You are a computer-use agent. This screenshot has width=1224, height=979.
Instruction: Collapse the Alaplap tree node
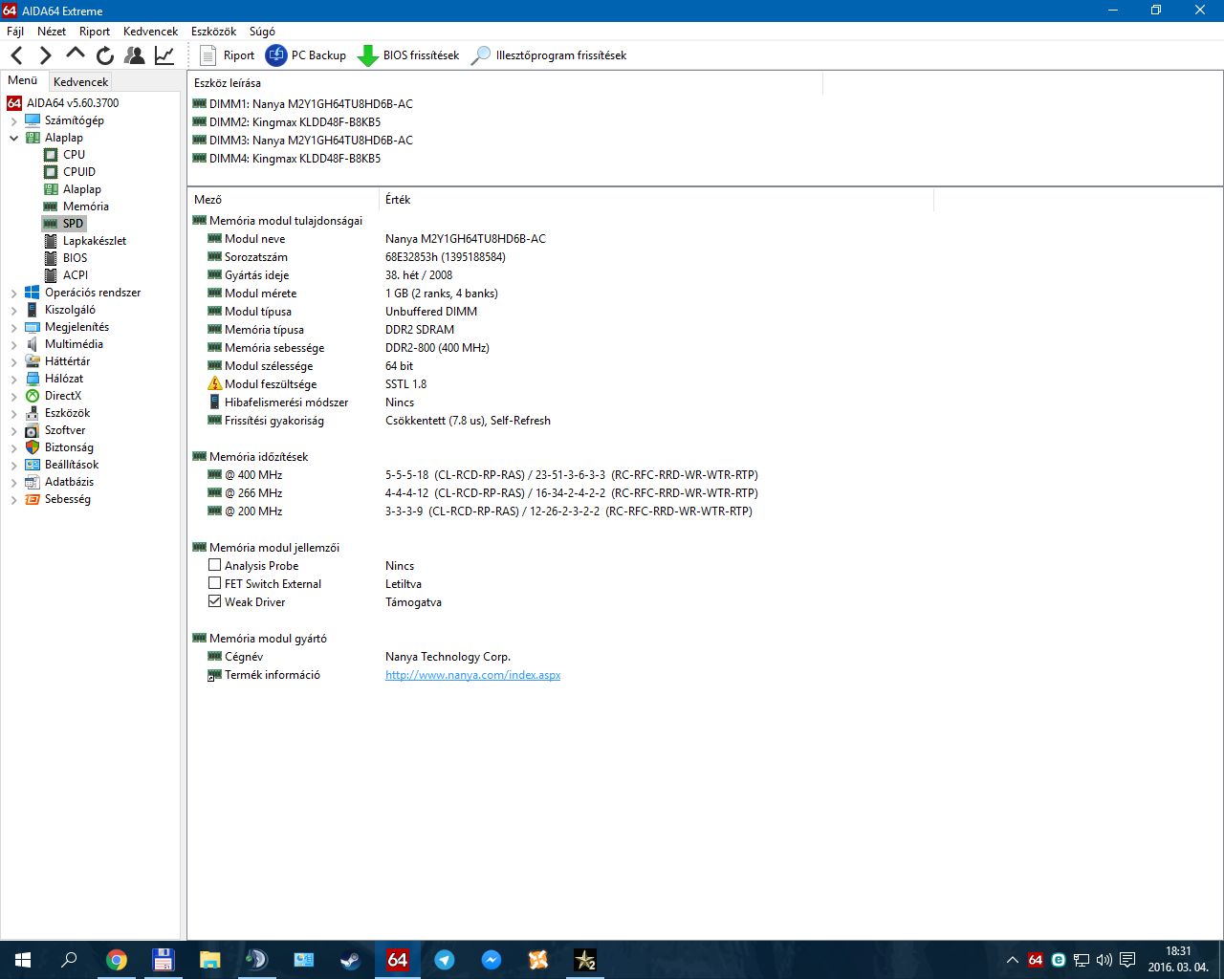14,138
